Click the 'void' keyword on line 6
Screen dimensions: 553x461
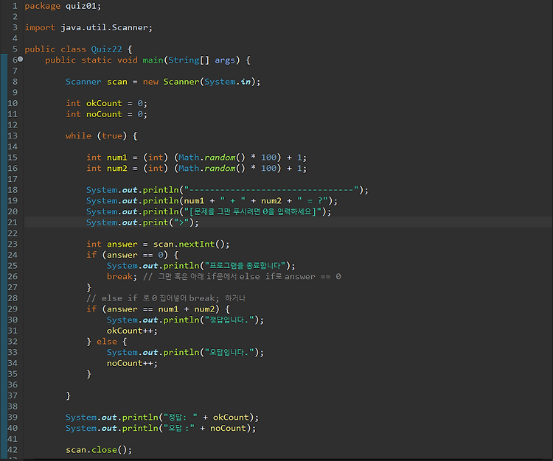click(128, 60)
